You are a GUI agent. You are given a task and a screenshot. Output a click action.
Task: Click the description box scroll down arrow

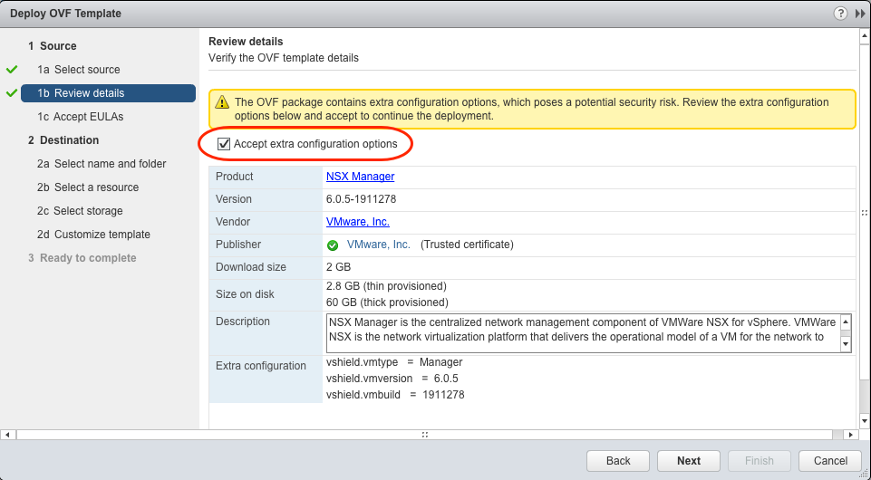(x=846, y=344)
